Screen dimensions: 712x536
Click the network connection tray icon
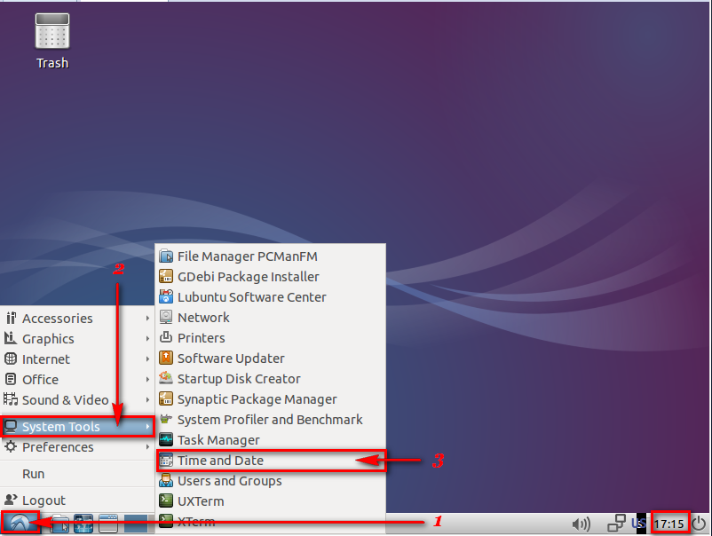[x=617, y=524]
